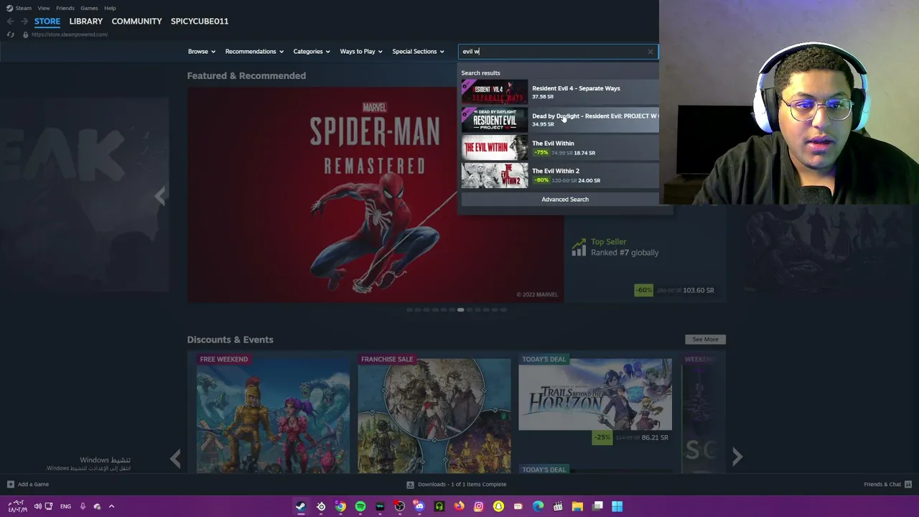Show previous featured game with left arrow
The width and height of the screenshot is (919, 517).
click(x=160, y=196)
